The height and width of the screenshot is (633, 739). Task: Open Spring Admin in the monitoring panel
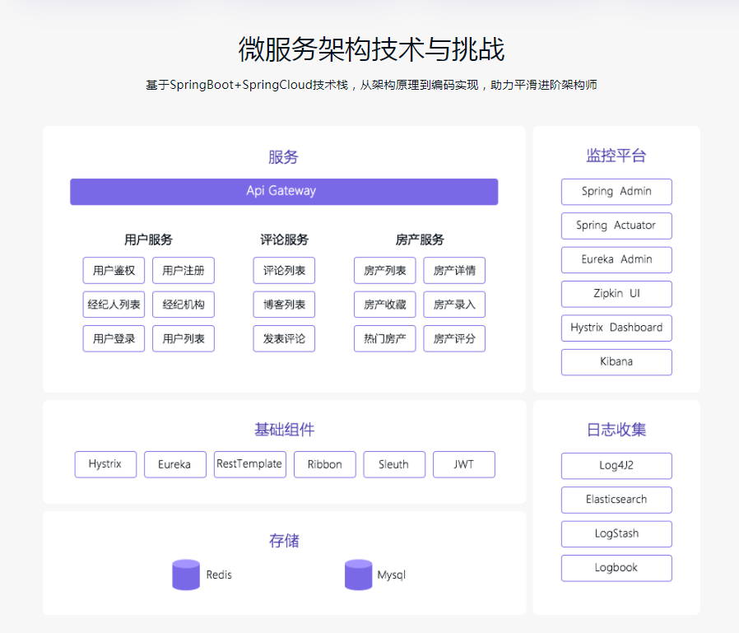[616, 192]
